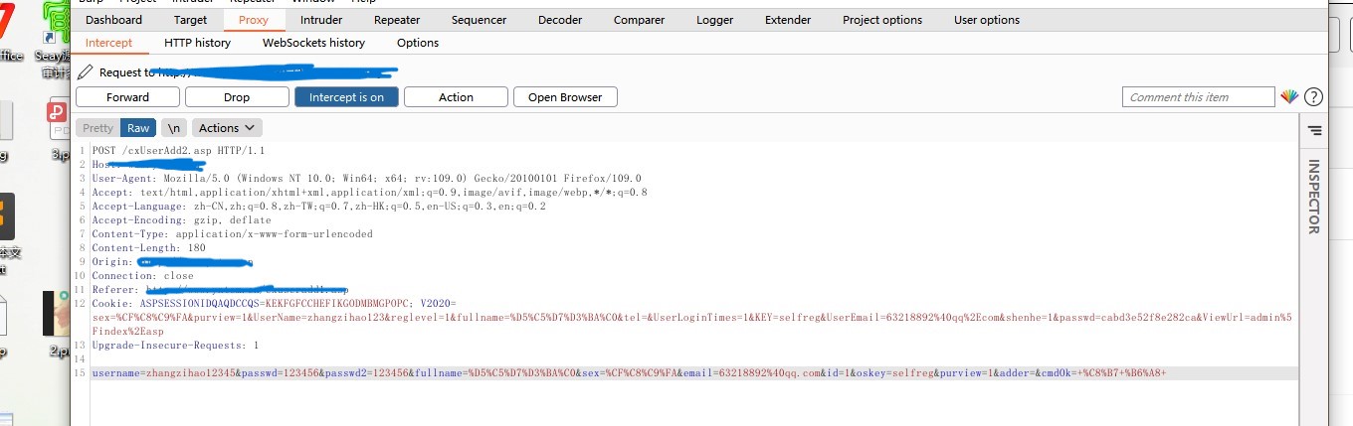Open the Proxy Options sub-tab

click(418, 43)
